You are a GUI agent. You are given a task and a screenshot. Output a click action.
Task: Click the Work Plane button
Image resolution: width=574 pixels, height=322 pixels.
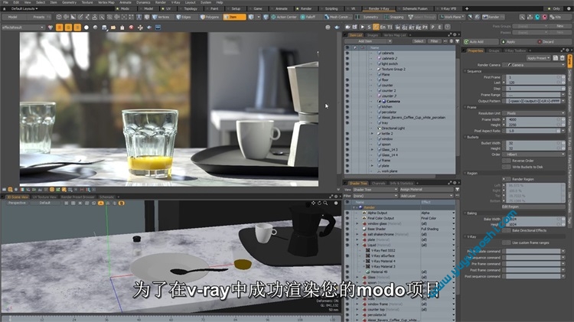pos(452,17)
